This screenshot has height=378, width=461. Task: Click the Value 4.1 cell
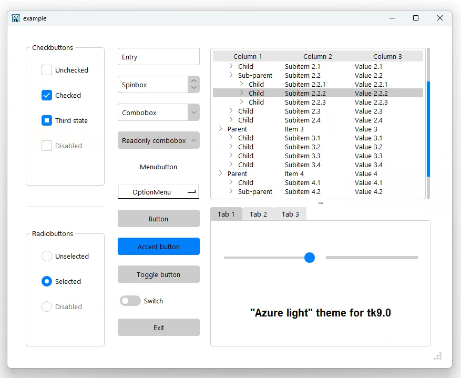pos(368,182)
